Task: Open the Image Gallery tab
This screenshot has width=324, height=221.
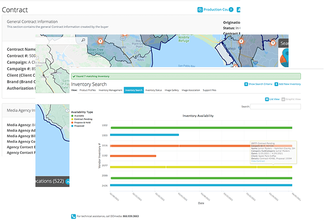Action: point(172,90)
